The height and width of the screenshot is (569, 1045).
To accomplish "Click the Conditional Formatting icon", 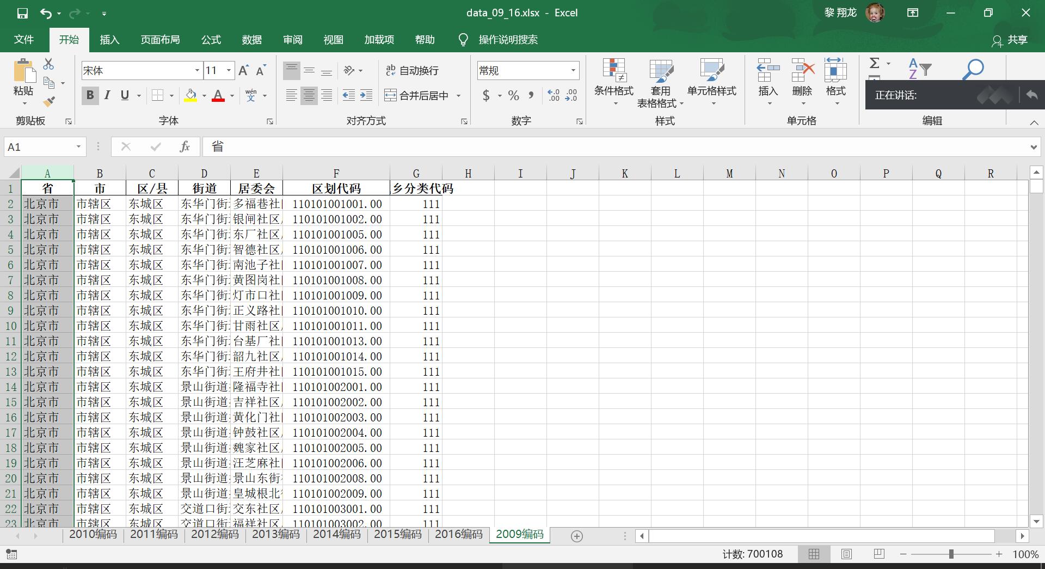I will click(613, 79).
